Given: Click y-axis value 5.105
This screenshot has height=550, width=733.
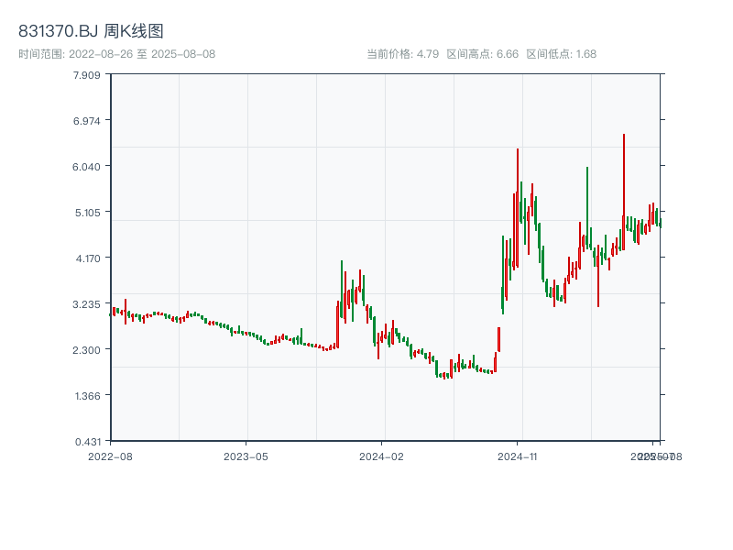Looking at the screenshot, I should [87, 213].
